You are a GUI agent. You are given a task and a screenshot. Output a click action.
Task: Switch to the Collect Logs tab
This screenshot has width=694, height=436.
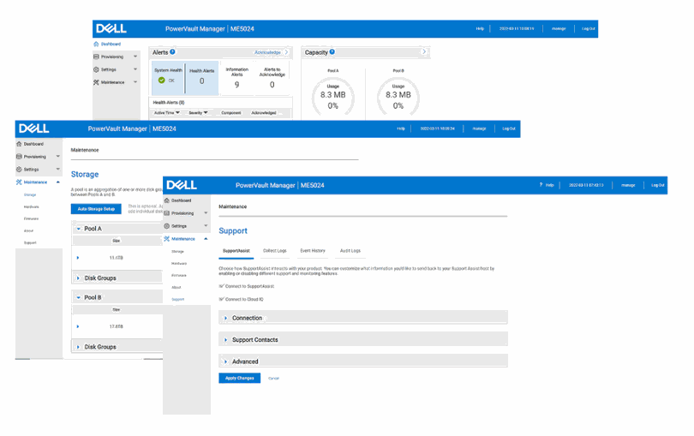[x=274, y=251]
